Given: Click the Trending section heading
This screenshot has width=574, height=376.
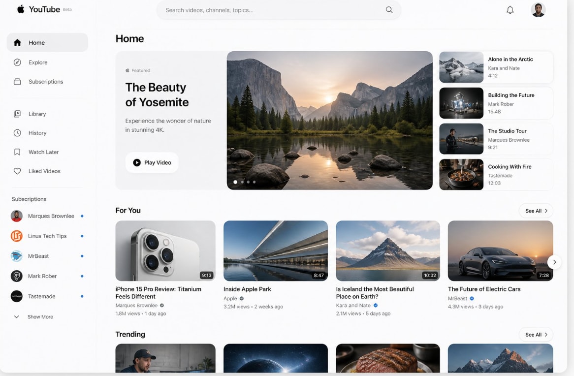Looking at the screenshot, I should (x=130, y=334).
